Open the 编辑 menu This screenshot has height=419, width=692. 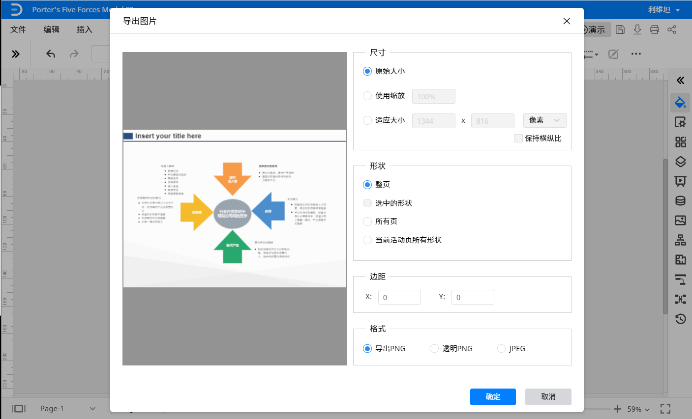tap(52, 29)
